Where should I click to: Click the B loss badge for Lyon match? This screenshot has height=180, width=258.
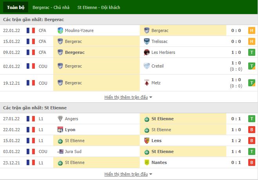click(x=252, y=130)
